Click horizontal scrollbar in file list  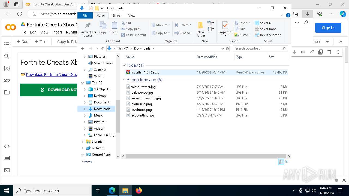206,157
